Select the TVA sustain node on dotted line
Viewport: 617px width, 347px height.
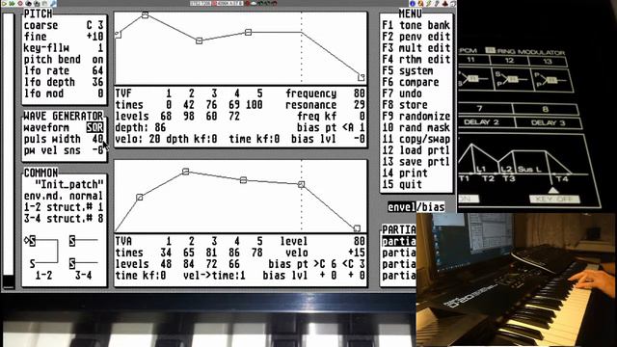[302, 184]
